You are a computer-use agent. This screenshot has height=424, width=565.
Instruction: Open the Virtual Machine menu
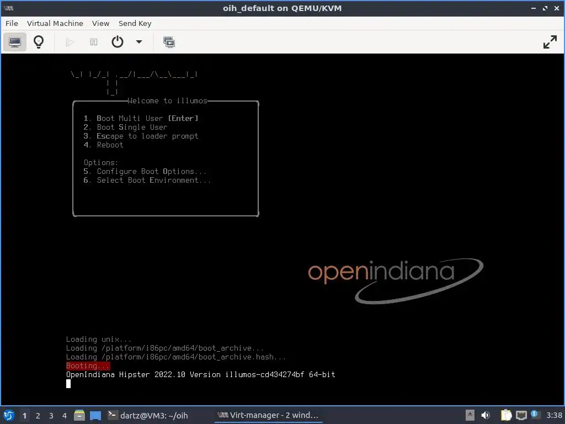click(55, 23)
